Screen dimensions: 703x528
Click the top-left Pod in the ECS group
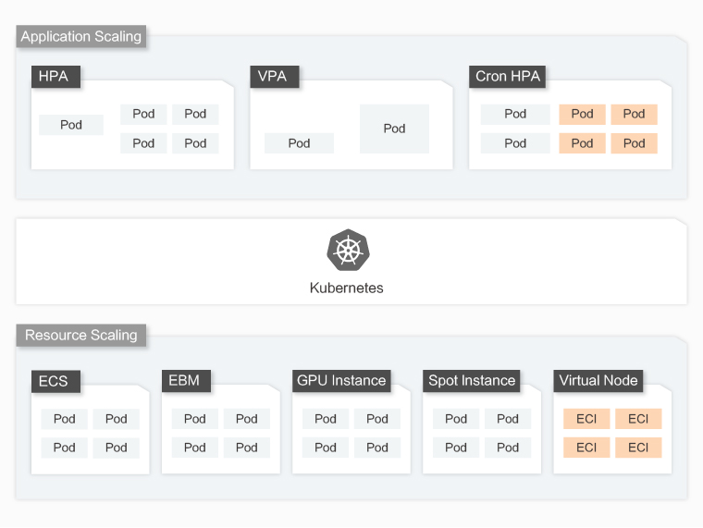[65, 419]
